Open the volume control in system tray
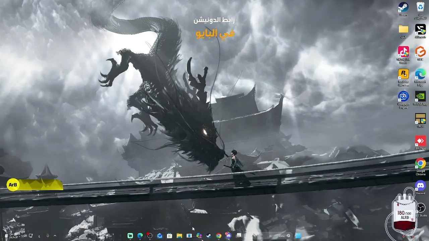 click(24, 236)
